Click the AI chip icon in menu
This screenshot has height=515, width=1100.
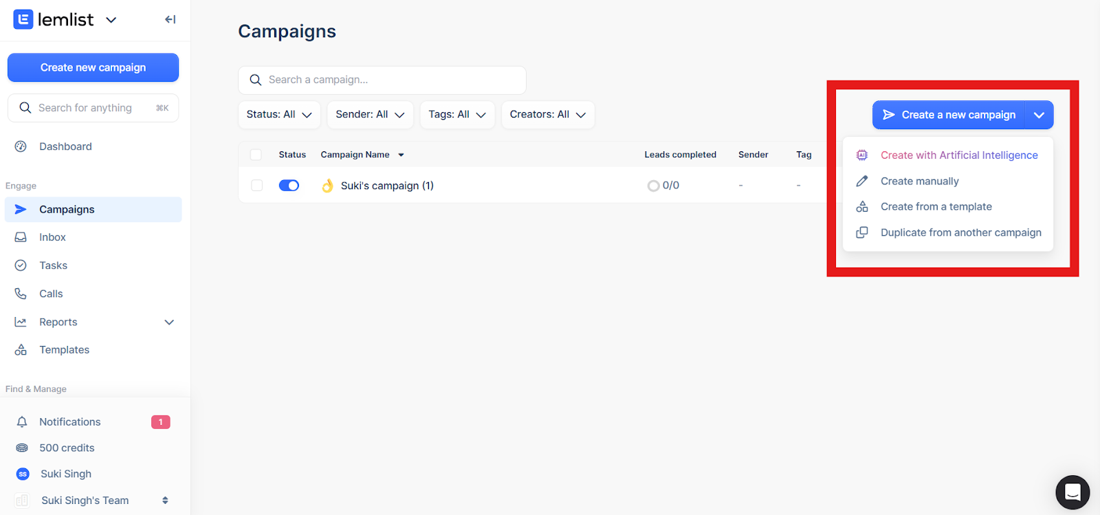861,155
